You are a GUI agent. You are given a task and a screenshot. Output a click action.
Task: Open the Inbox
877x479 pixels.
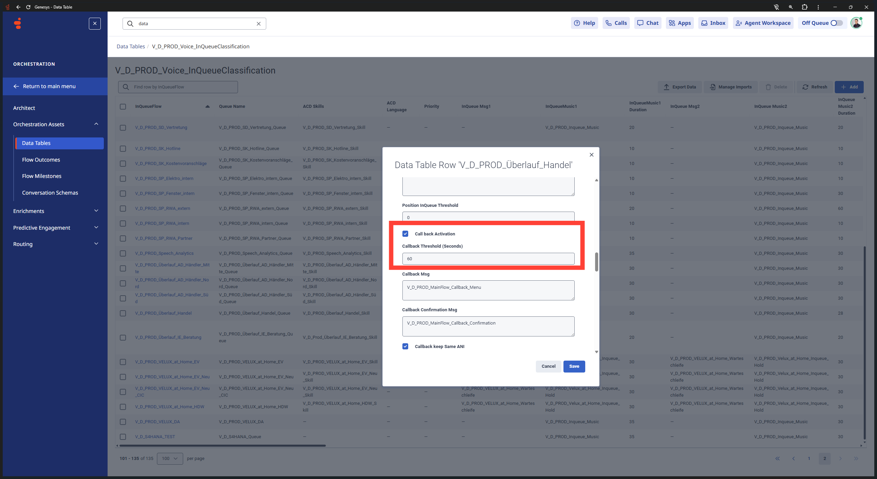point(713,23)
